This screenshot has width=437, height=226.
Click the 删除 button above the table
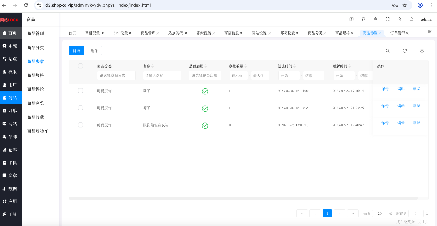(94, 51)
